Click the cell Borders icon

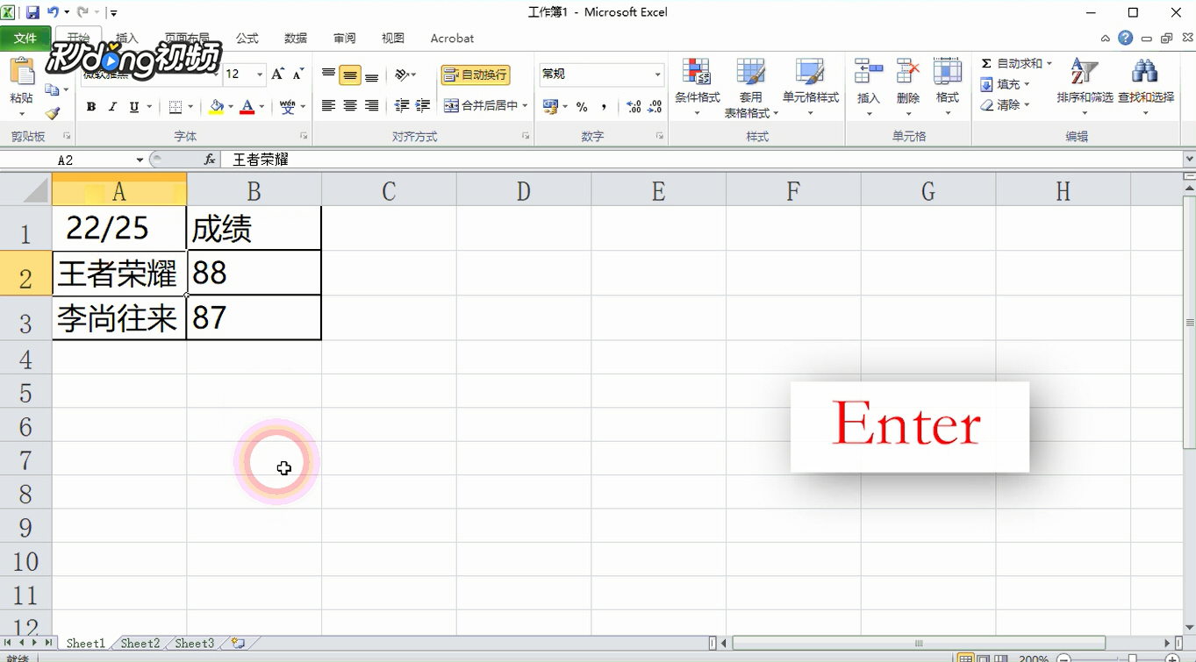tap(175, 107)
